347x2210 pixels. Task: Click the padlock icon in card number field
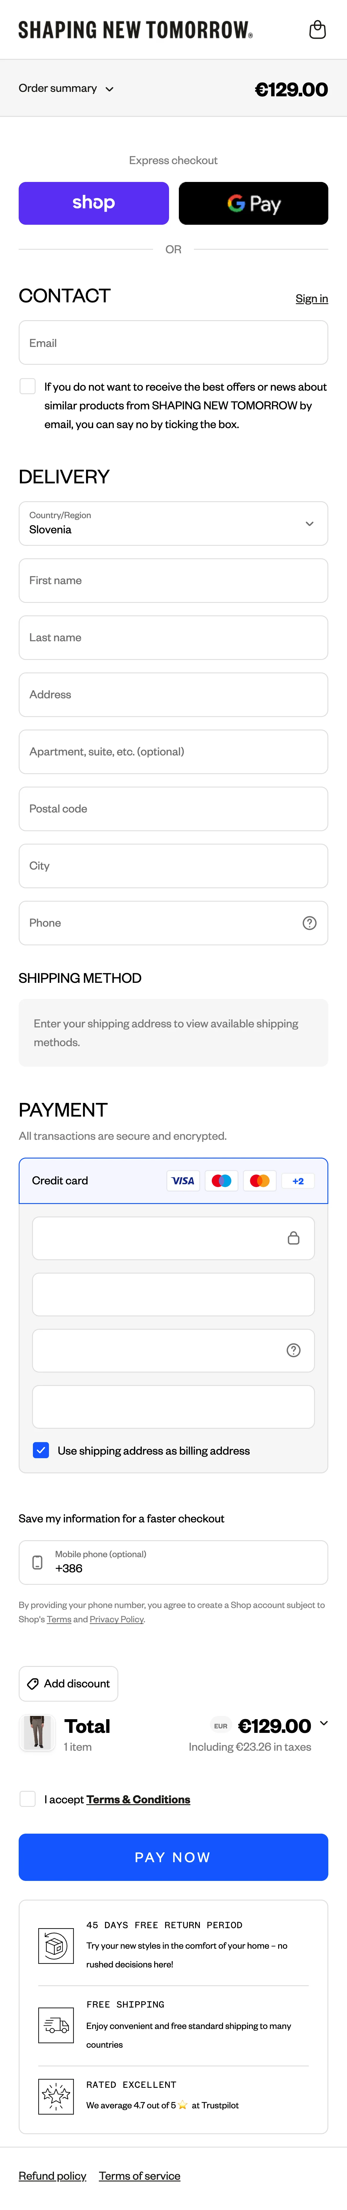(293, 1238)
